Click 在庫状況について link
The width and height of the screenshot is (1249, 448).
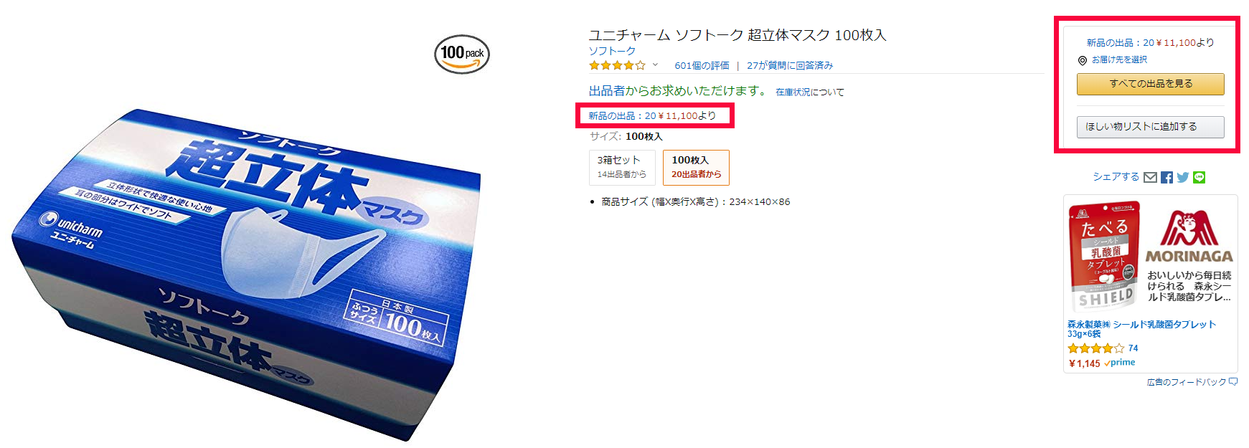810,92
